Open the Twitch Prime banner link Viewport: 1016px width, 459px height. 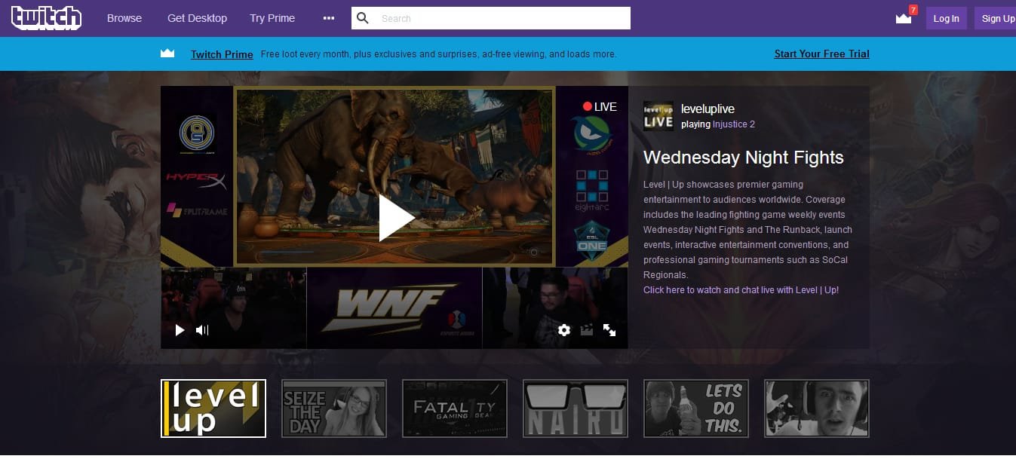[222, 54]
